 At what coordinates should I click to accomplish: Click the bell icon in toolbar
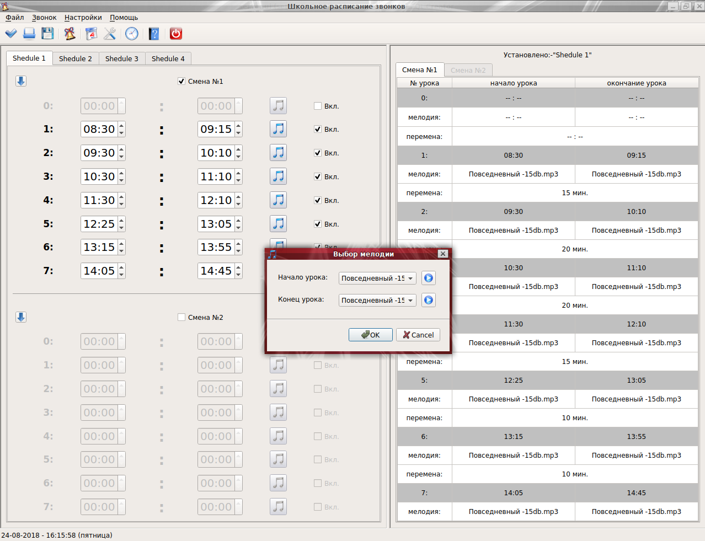[70, 34]
